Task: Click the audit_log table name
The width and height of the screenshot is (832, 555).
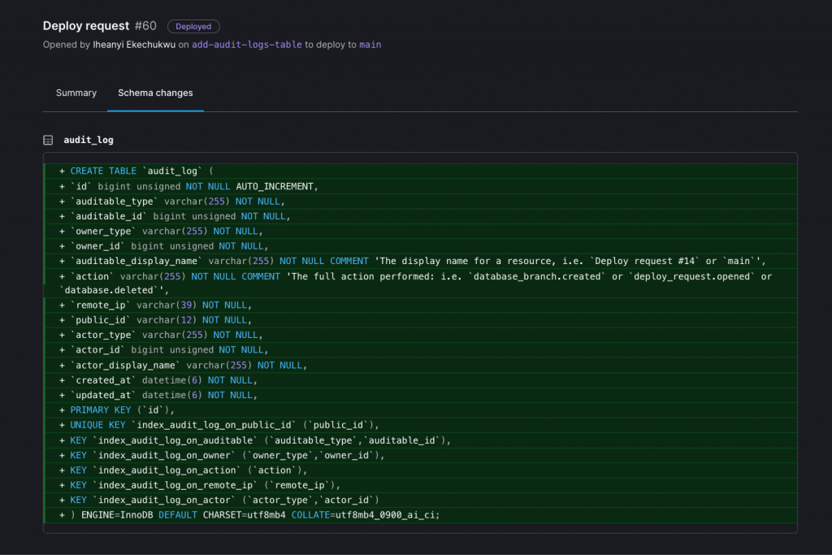Action: 89,140
